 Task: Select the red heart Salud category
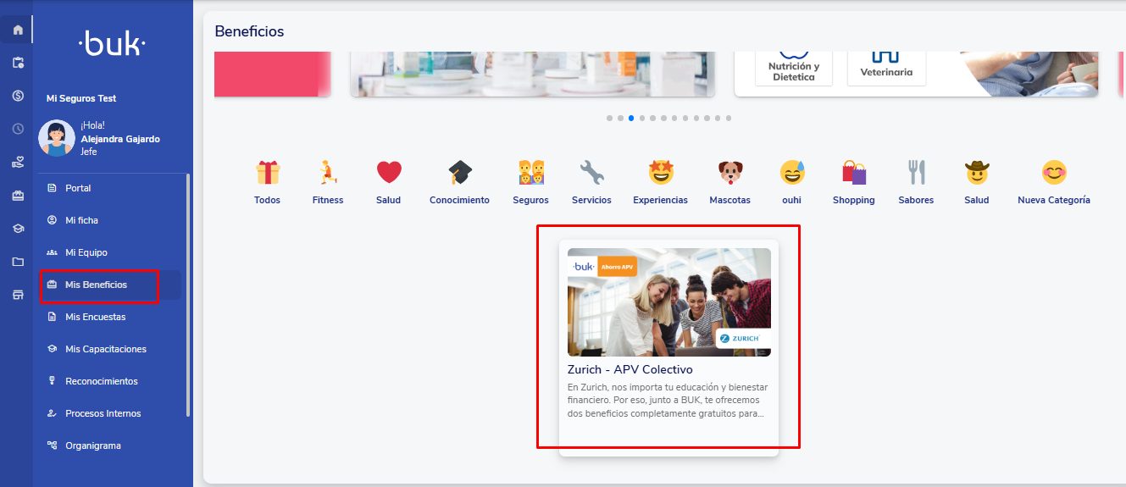click(389, 173)
